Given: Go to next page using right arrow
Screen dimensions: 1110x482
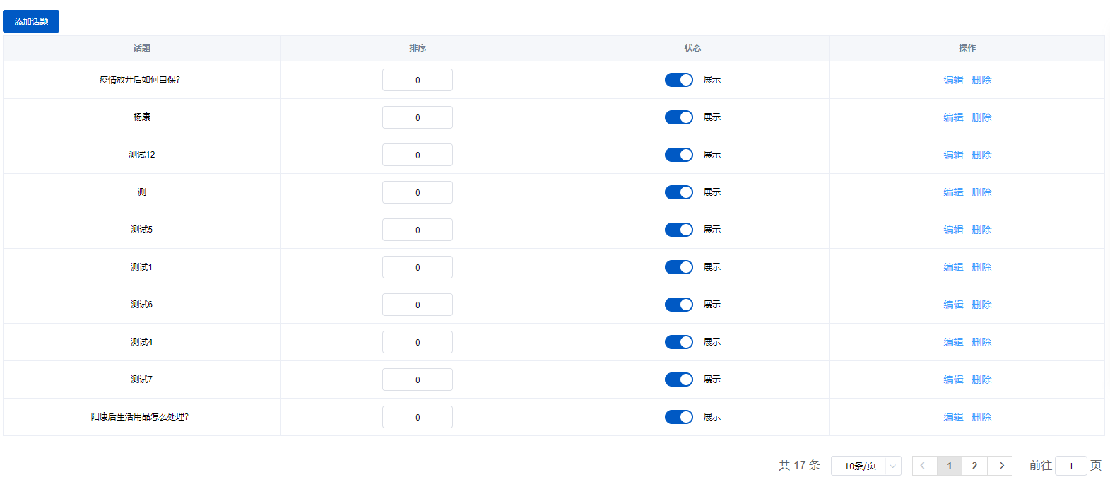Looking at the screenshot, I should (1000, 466).
